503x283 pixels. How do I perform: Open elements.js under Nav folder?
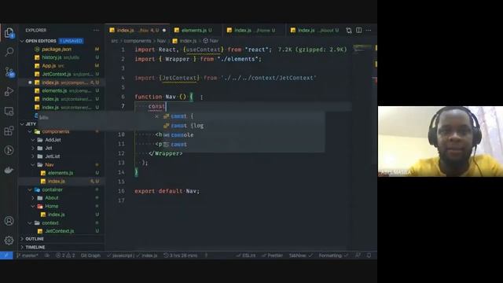62,173
